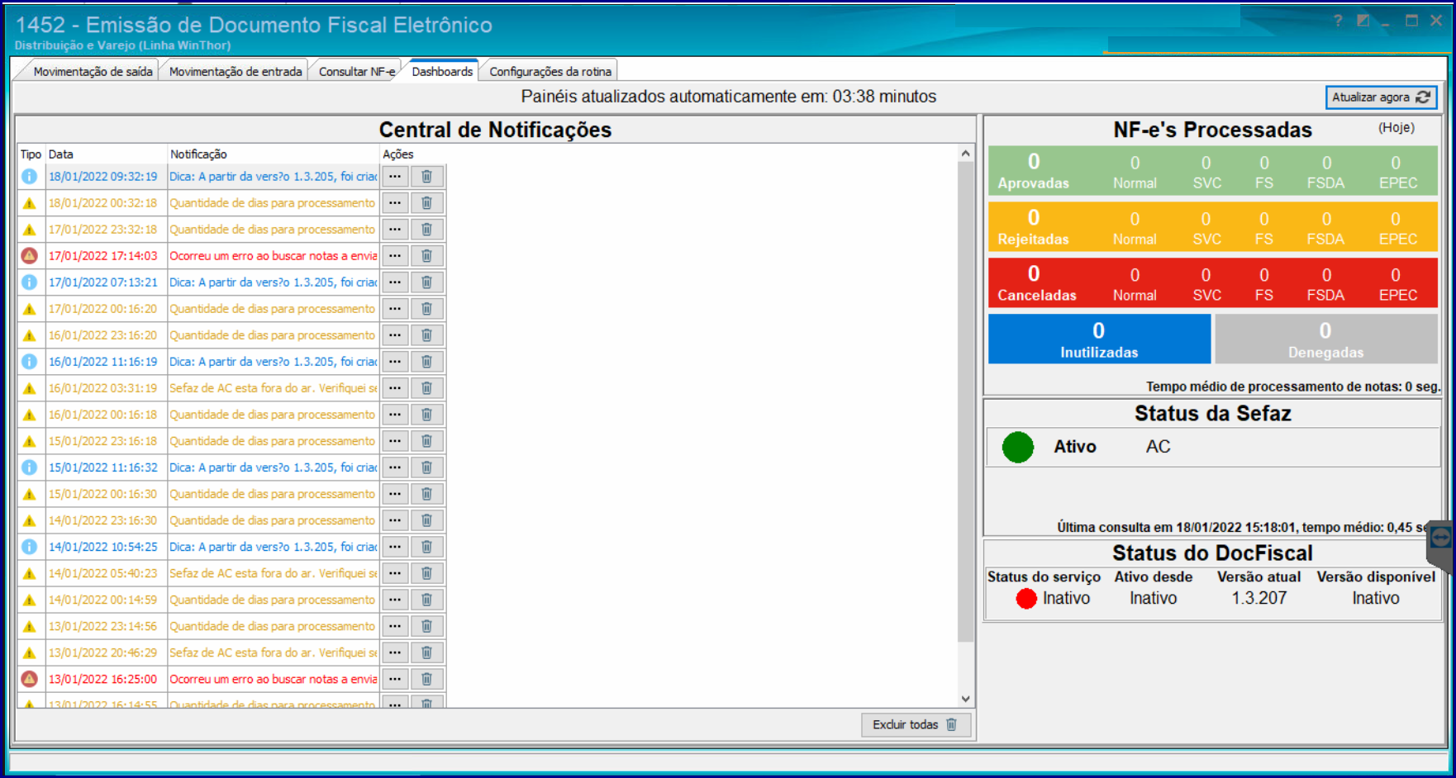
Task: Click the Tipo column header
Action: [x=31, y=154]
